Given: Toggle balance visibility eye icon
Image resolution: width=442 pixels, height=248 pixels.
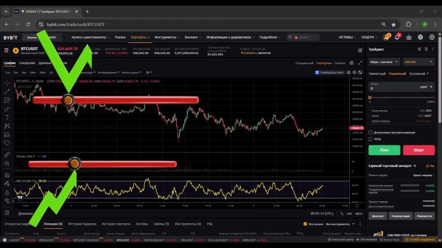Looking at the screenshot, I should pyautogui.click(x=415, y=166).
